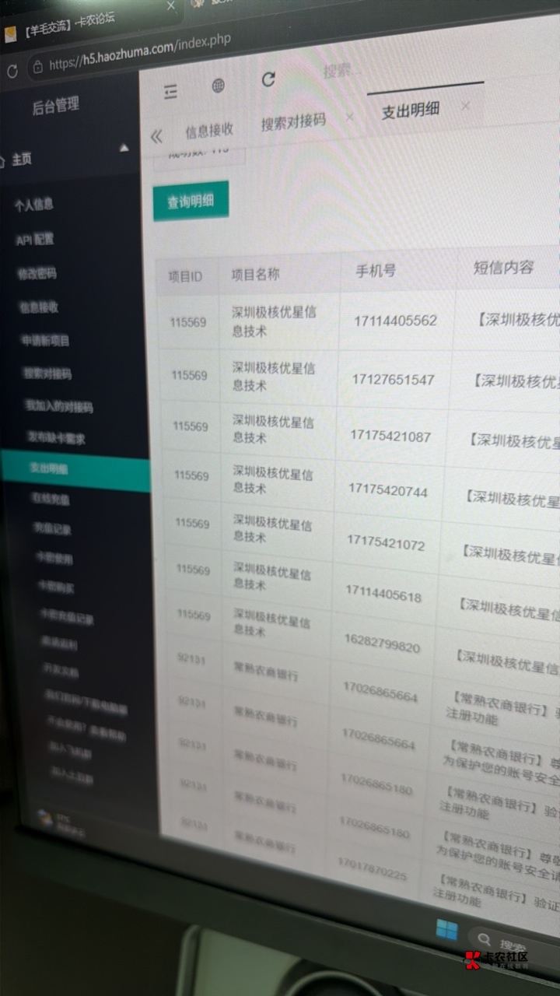Open 我加入的对接码 in the sidebar
The image size is (560, 996).
pos(59,407)
